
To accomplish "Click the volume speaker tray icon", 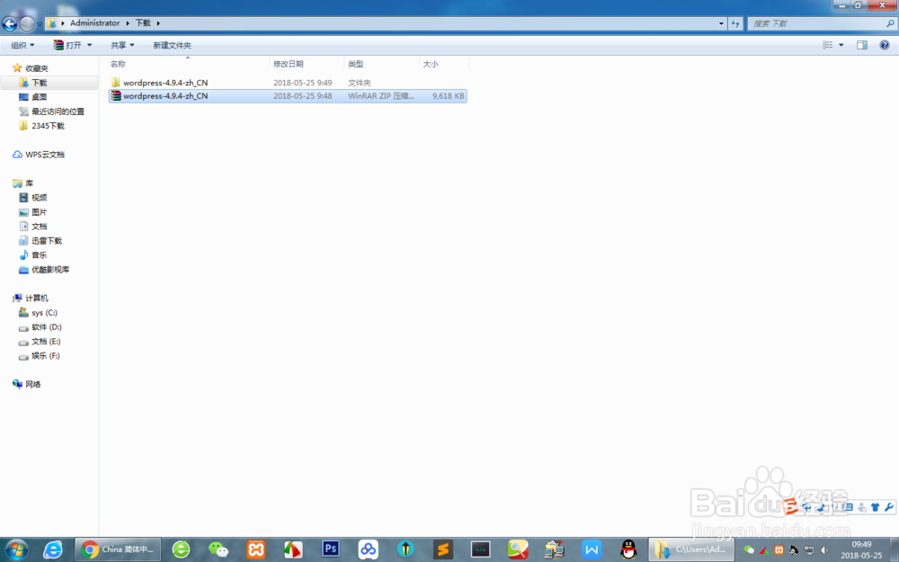I will [824, 550].
